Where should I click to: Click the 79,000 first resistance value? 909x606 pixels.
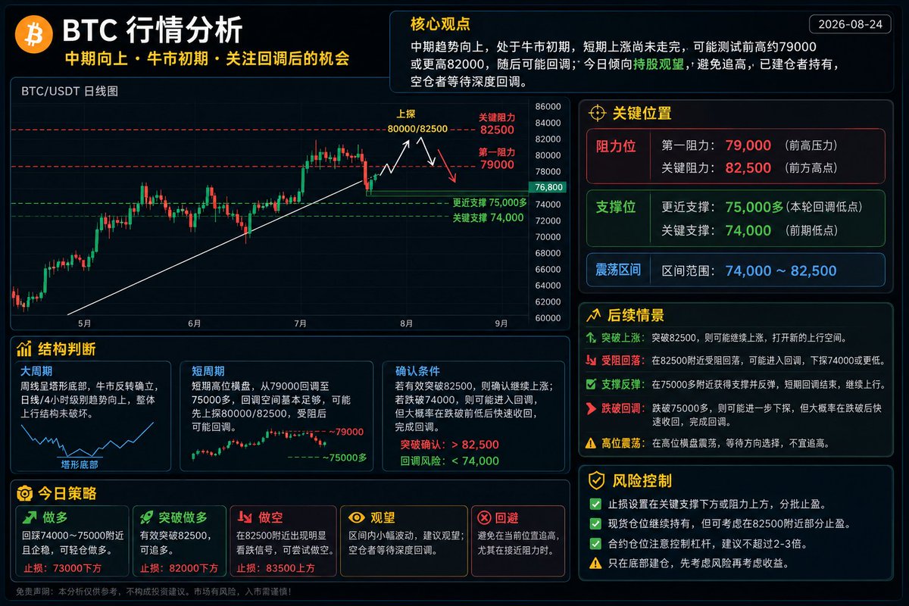pyautogui.click(x=748, y=145)
